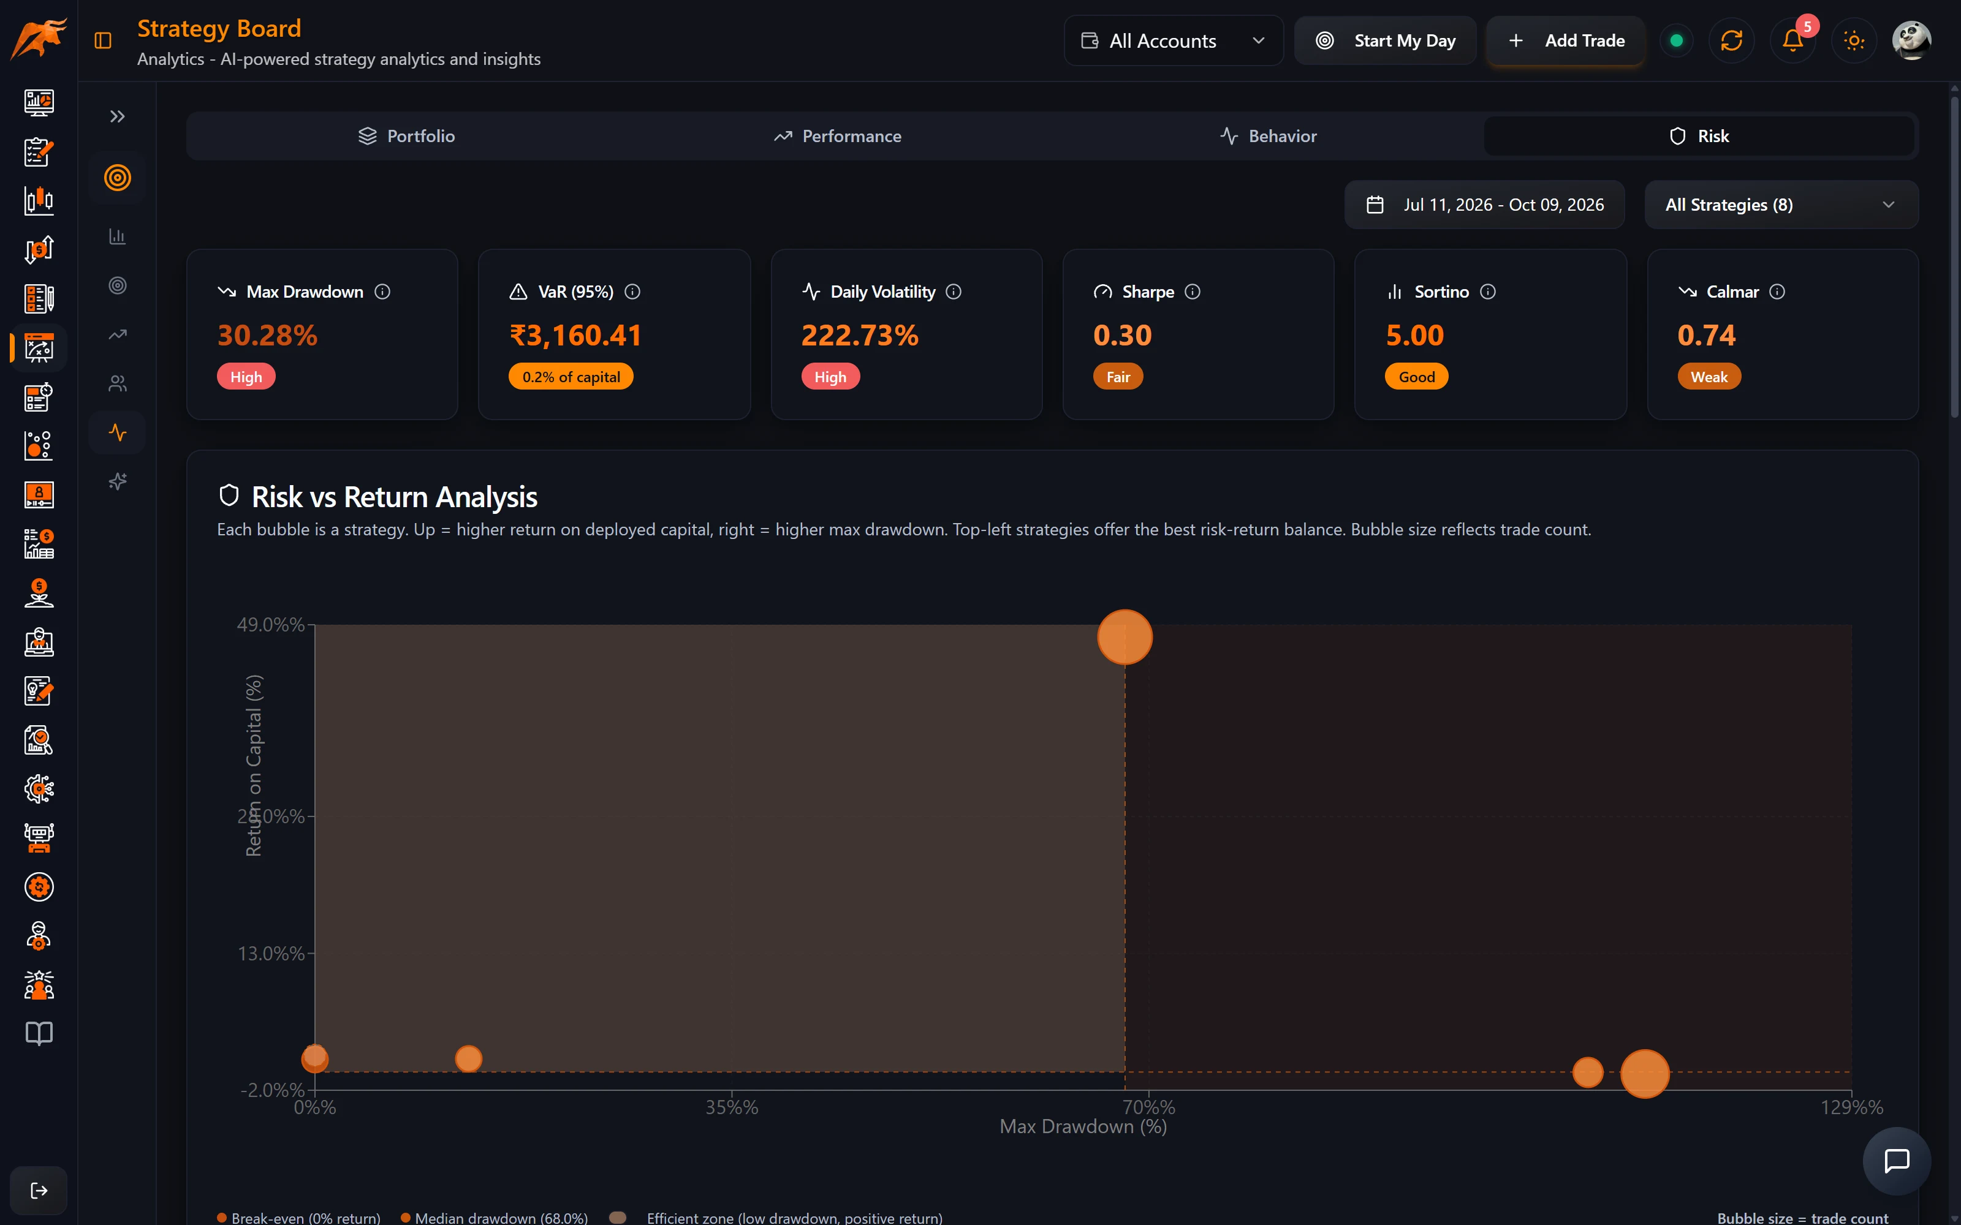Show info for the Calmar ratio card
Image resolution: width=1961 pixels, height=1225 pixels.
[1777, 292]
